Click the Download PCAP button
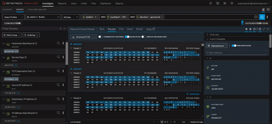The width and height of the screenshot is (272, 124). 82,37
